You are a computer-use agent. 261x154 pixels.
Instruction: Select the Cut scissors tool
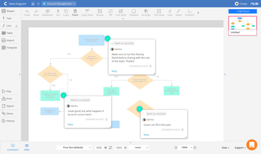pyautogui.click(x=58, y=11)
